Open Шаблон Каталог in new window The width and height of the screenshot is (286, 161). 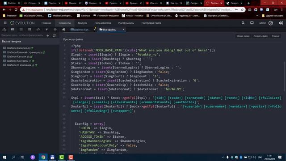coord(31,57)
